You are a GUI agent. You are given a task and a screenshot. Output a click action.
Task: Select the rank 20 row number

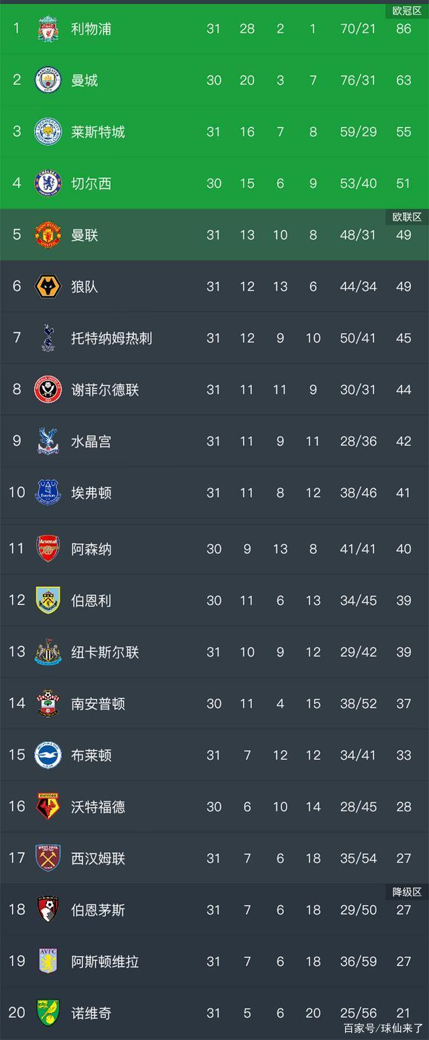pos(17,1012)
